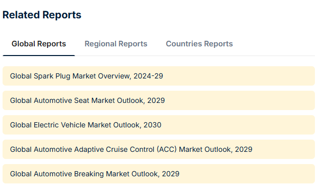Click the Related Reports heading

pyautogui.click(x=42, y=15)
